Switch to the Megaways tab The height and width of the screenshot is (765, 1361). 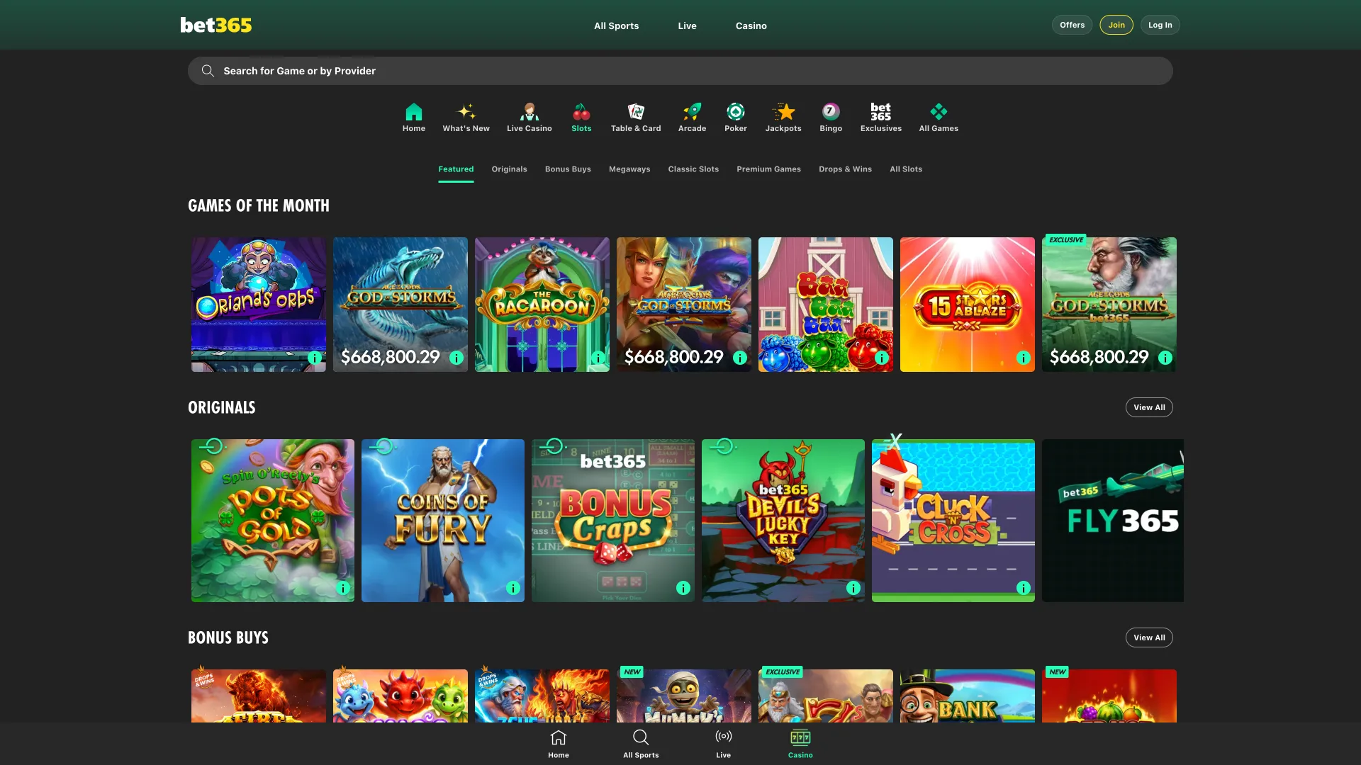tap(629, 169)
